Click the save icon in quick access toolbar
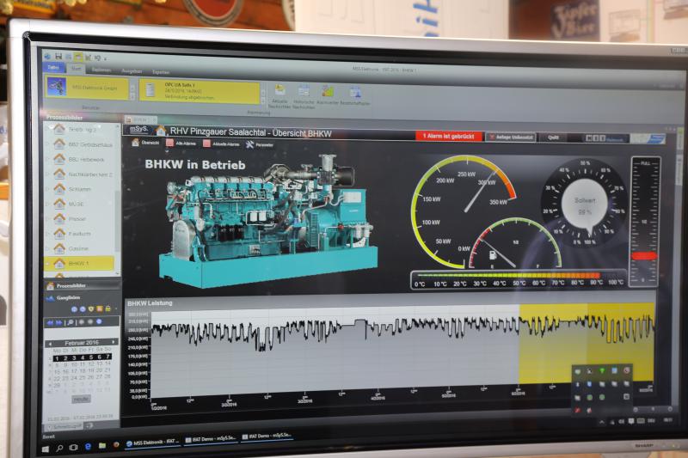Viewport: 688px width, 458px height. (x=57, y=56)
